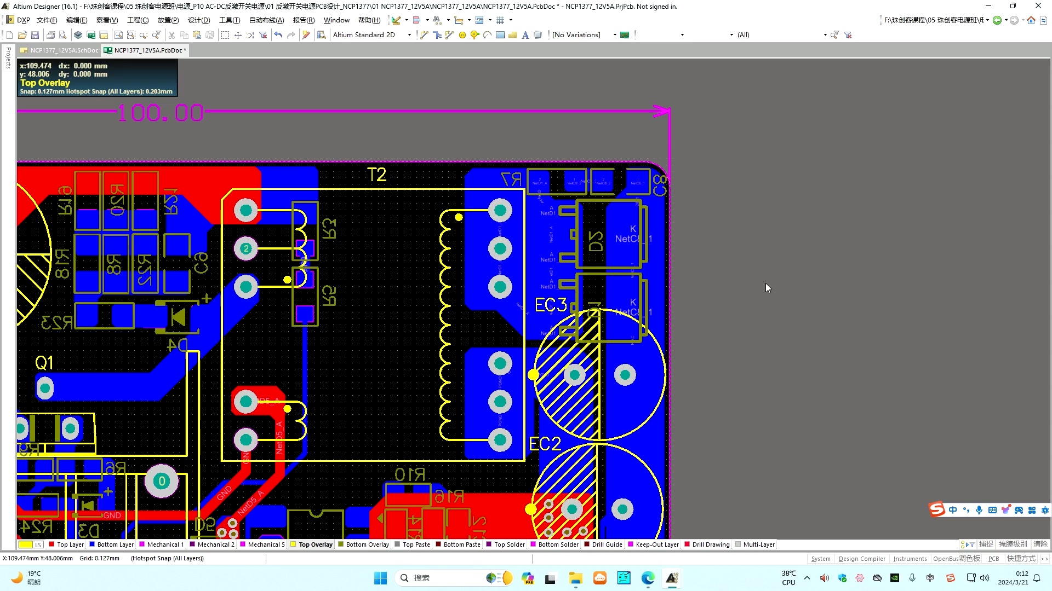The width and height of the screenshot is (1052, 591).
Task: Click the yellow current layer color swatch
Action: pyautogui.click(x=26, y=544)
